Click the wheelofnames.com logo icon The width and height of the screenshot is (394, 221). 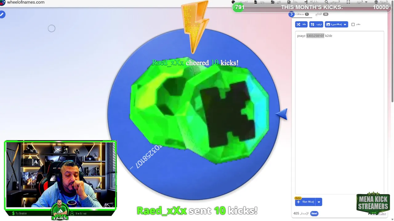2,2
